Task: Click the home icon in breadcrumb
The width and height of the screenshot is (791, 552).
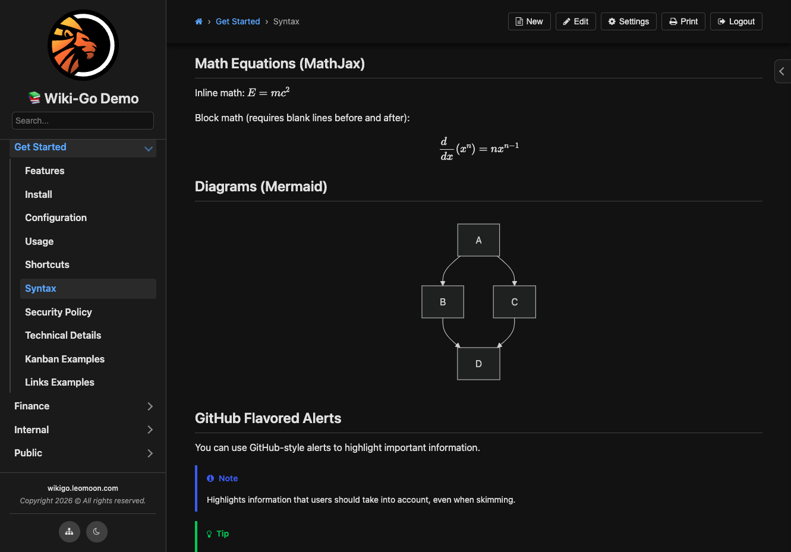Action: 198,21
